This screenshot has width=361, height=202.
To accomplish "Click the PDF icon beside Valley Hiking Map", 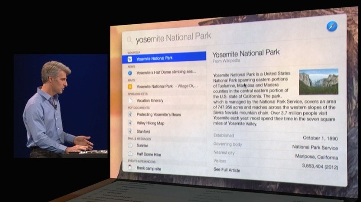I will 130,123.
